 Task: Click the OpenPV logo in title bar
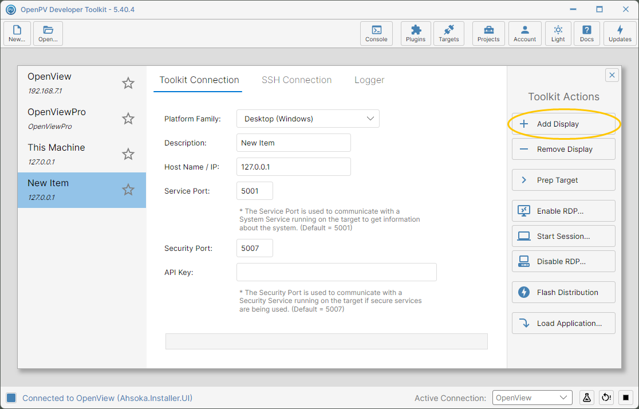[x=11, y=9]
